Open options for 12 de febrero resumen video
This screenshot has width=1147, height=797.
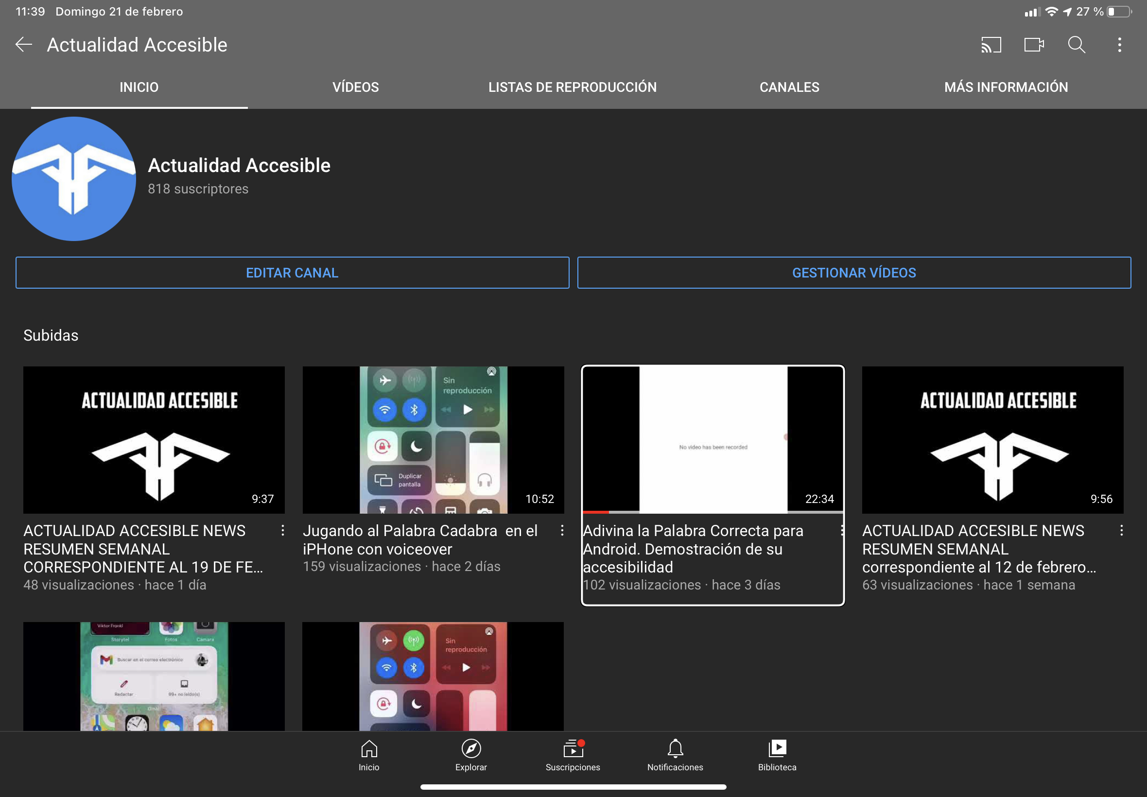click(x=1122, y=530)
